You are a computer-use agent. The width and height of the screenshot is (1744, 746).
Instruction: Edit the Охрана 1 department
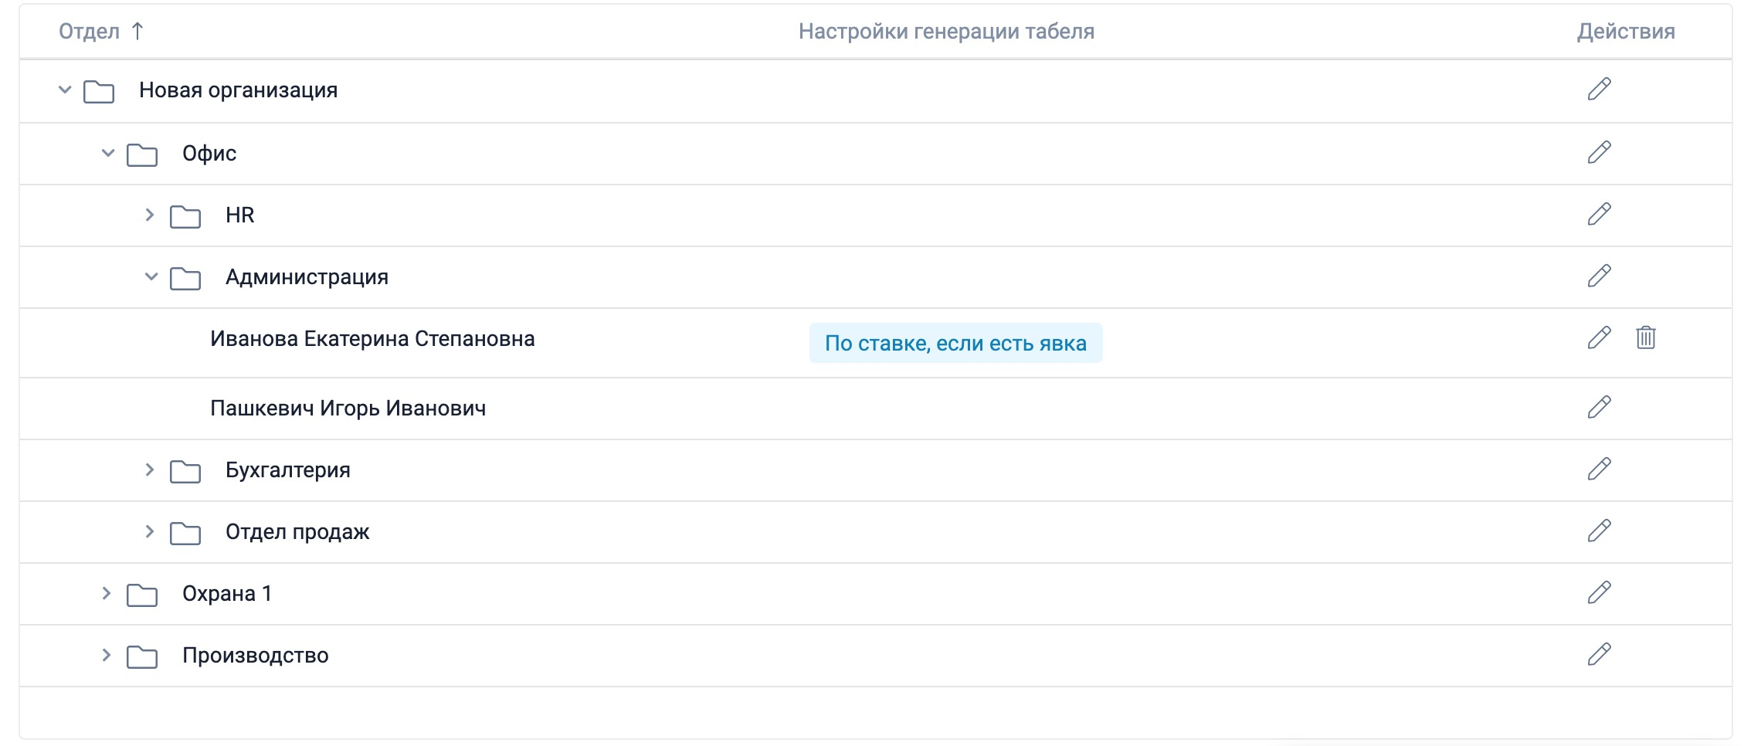click(1599, 592)
